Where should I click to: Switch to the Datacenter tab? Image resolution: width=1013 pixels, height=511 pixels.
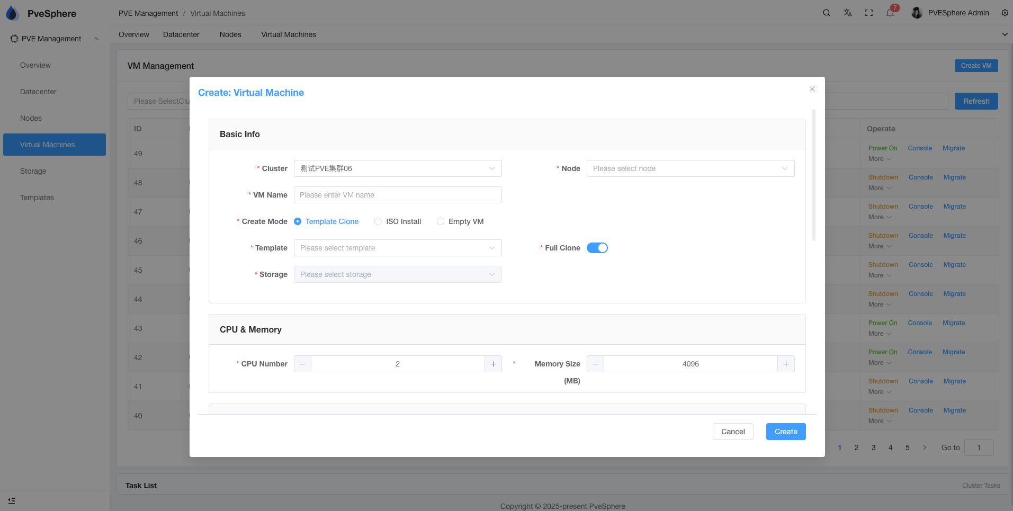[x=181, y=34]
